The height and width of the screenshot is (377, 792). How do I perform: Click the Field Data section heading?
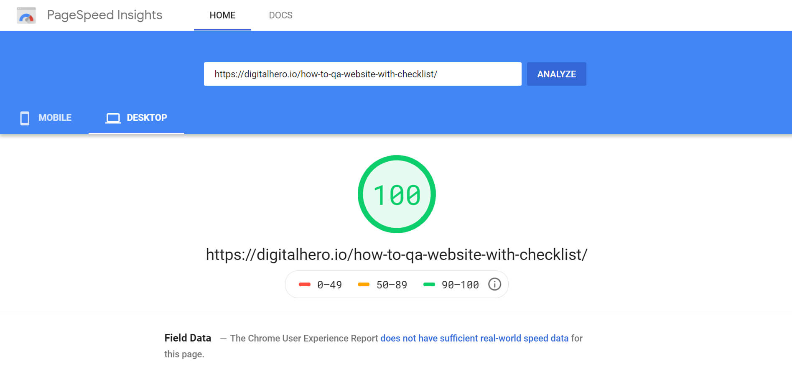pyautogui.click(x=187, y=338)
